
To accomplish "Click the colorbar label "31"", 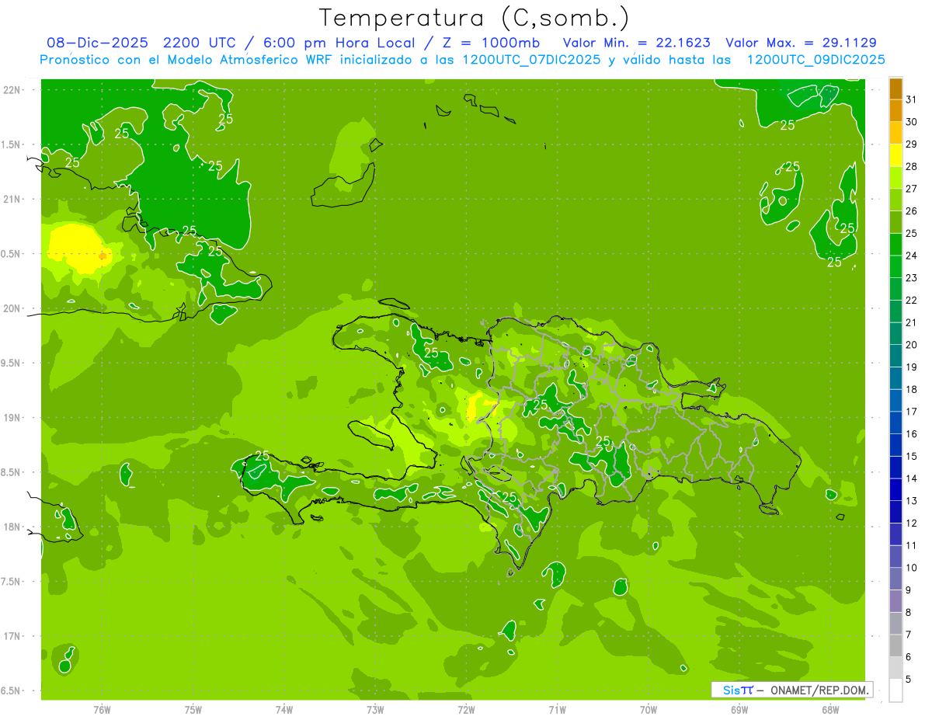I will [911, 99].
